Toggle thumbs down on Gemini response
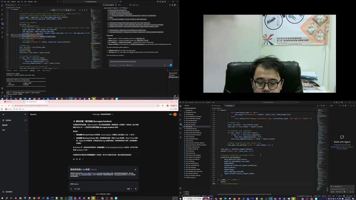356x200 pixels. [77, 159]
